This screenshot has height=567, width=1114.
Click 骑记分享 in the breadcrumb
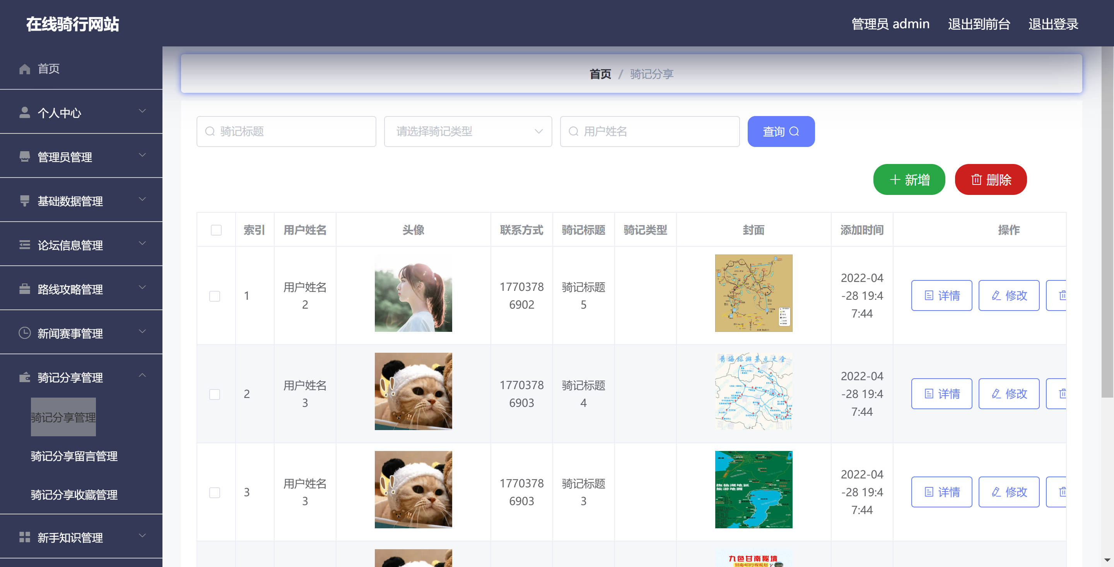pos(652,74)
